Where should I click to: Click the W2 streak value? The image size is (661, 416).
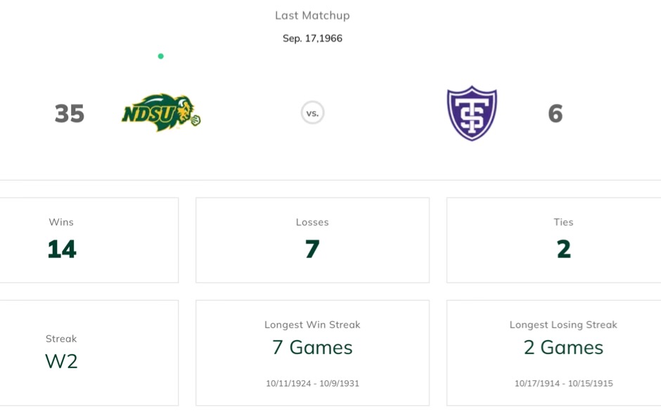tap(61, 361)
